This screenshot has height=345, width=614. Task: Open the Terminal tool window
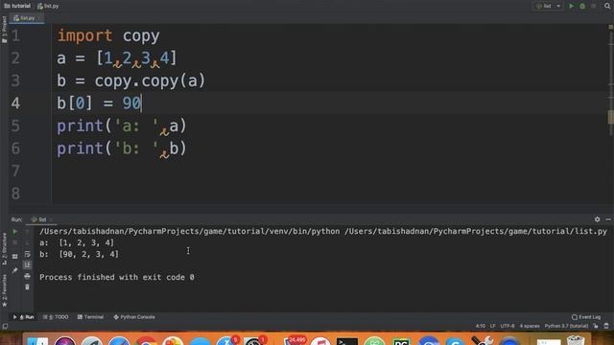[90, 317]
